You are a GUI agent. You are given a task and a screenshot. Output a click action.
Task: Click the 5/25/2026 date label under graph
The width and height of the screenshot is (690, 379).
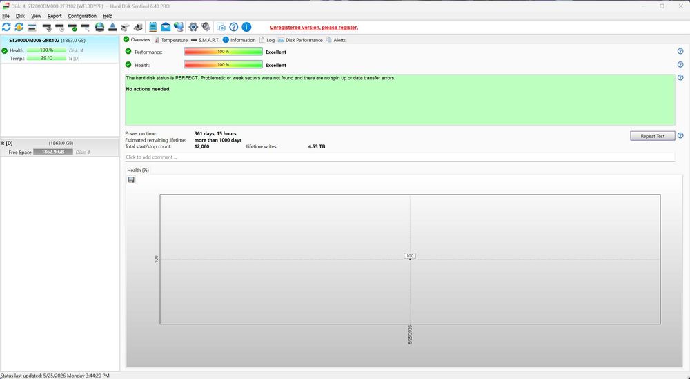point(410,335)
